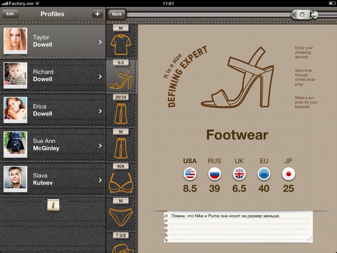Select the bra category icon
Image resolution: width=337 pixels, height=253 pixels.
pyautogui.click(x=121, y=182)
